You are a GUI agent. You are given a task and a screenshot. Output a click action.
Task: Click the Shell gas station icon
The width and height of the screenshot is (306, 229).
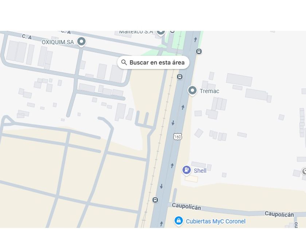[187, 170]
